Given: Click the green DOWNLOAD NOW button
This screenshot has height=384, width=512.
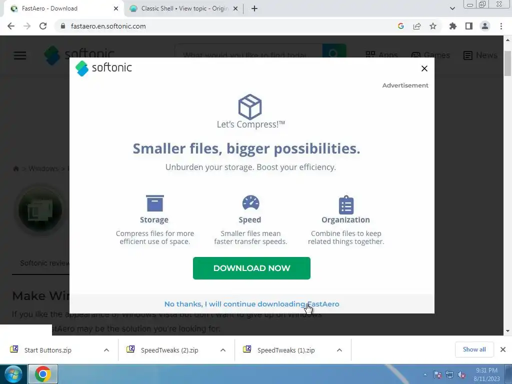Looking at the screenshot, I should [251, 268].
